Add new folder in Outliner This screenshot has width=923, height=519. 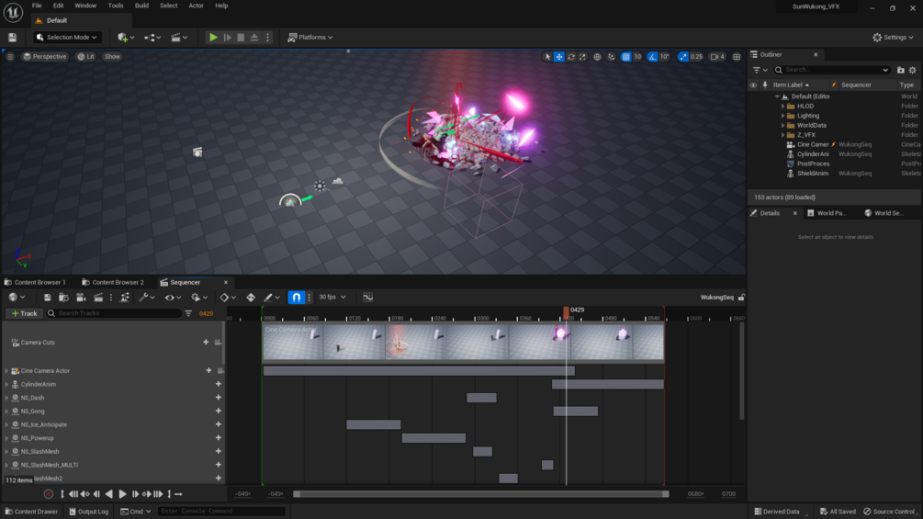coord(901,70)
